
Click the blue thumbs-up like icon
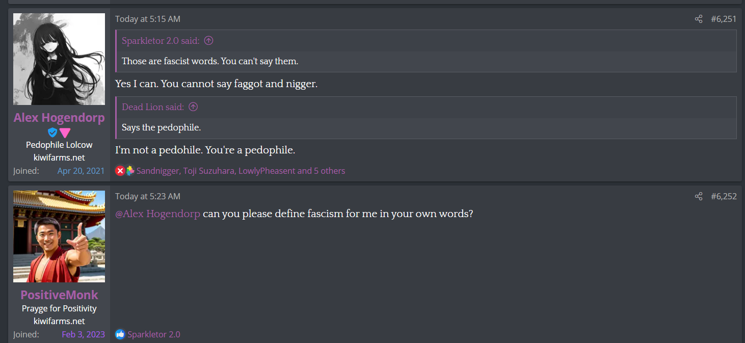tap(120, 335)
